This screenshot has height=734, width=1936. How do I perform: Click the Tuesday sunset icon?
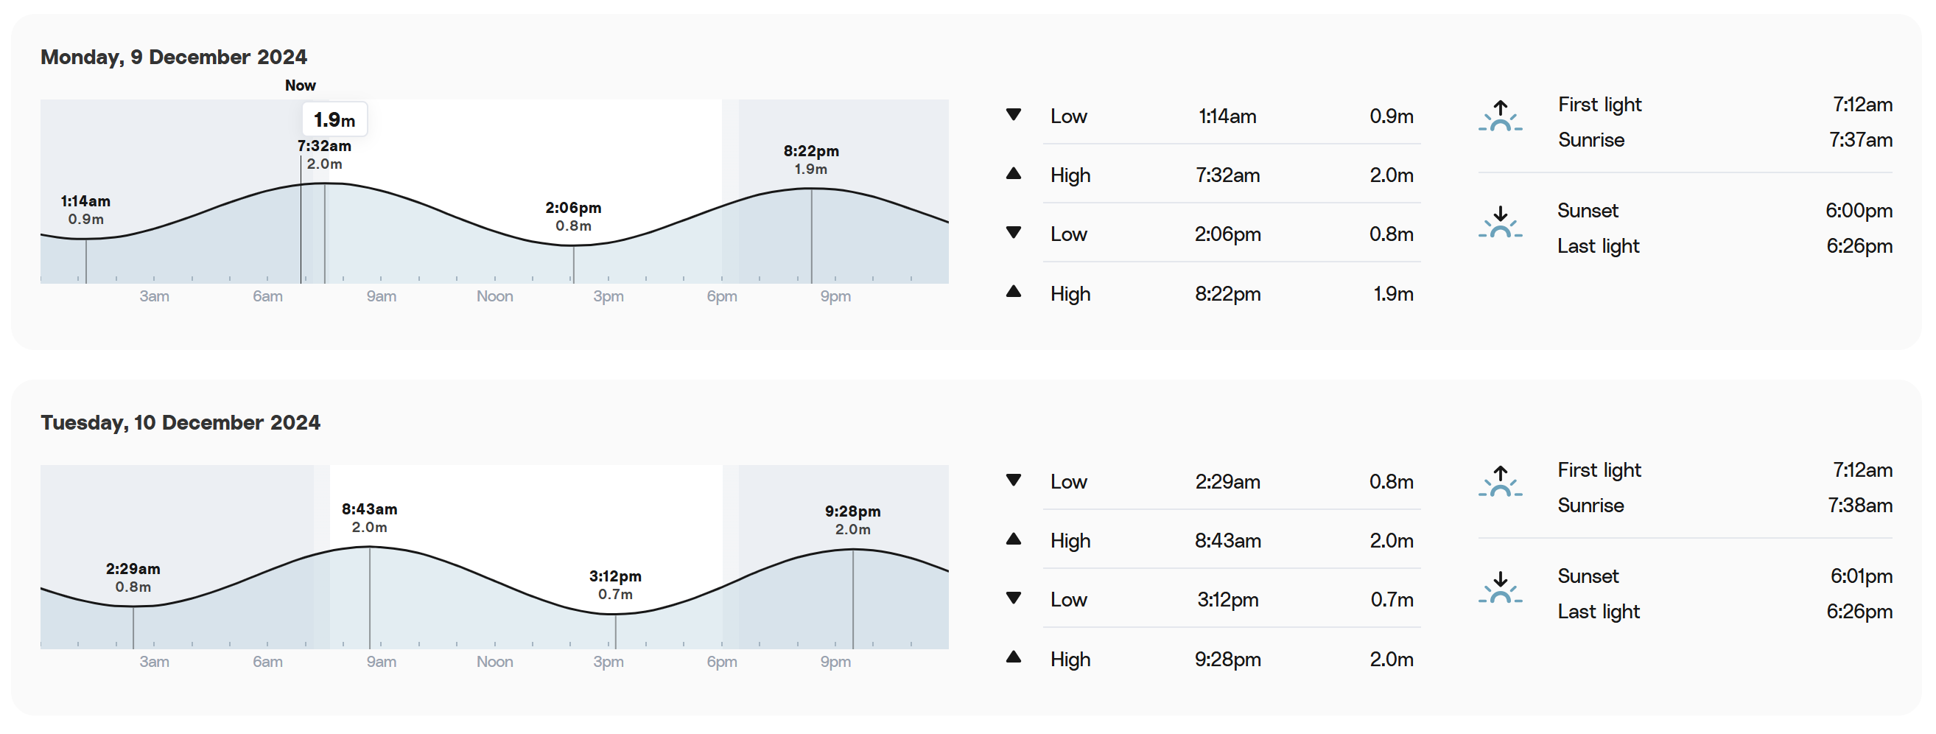pyautogui.click(x=1499, y=588)
